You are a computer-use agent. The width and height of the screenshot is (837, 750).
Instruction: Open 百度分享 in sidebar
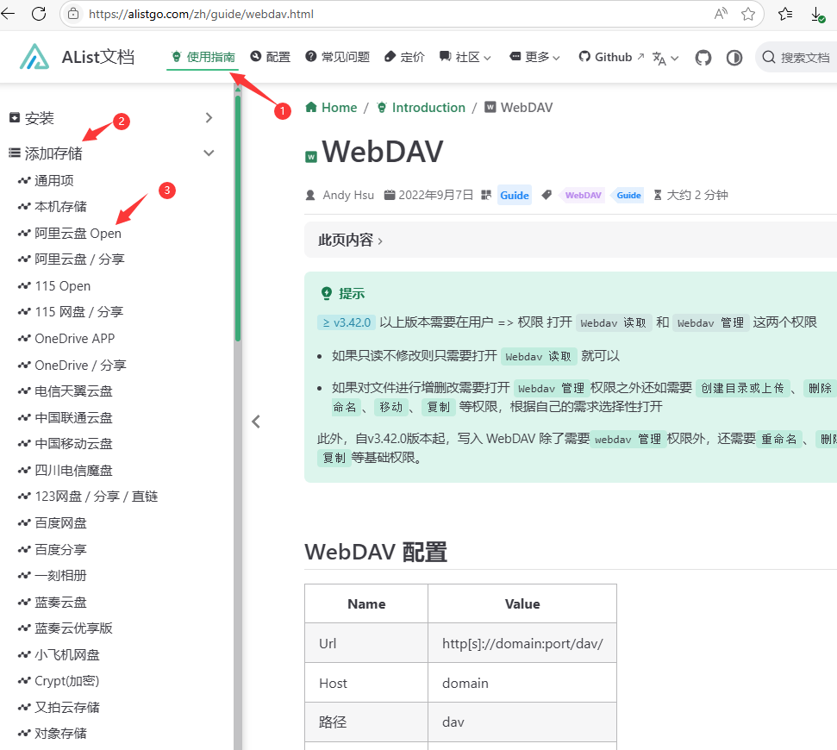click(x=53, y=549)
